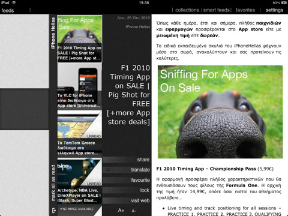Viewport: 288px width, 216px height.
Task: Open the feeds section
Action: click(8, 10)
